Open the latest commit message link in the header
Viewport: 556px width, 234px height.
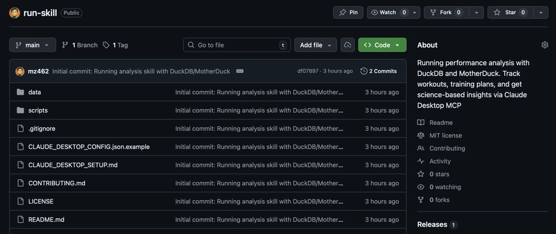pyautogui.click(x=141, y=71)
